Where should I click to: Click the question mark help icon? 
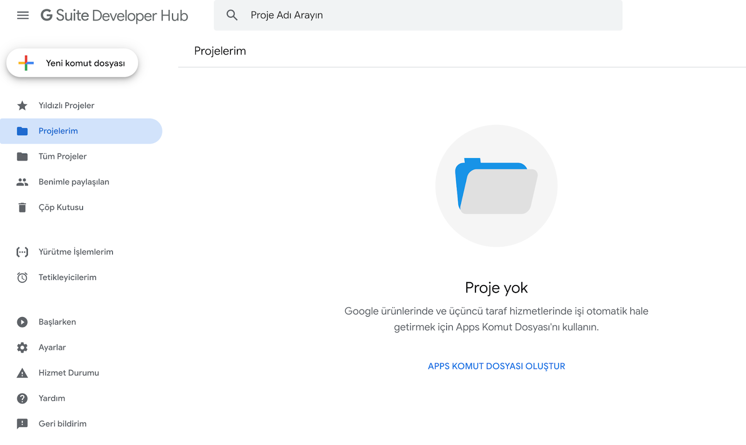pyautogui.click(x=22, y=398)
